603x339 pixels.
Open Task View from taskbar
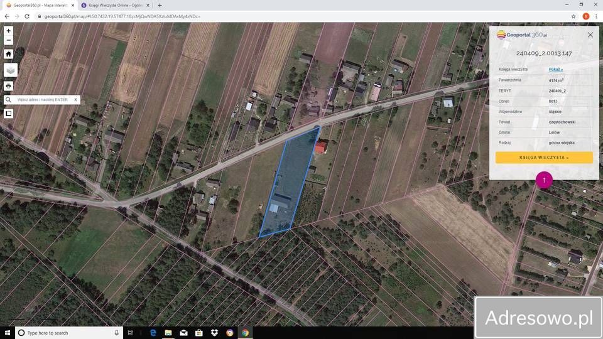[x=131, y=333]
